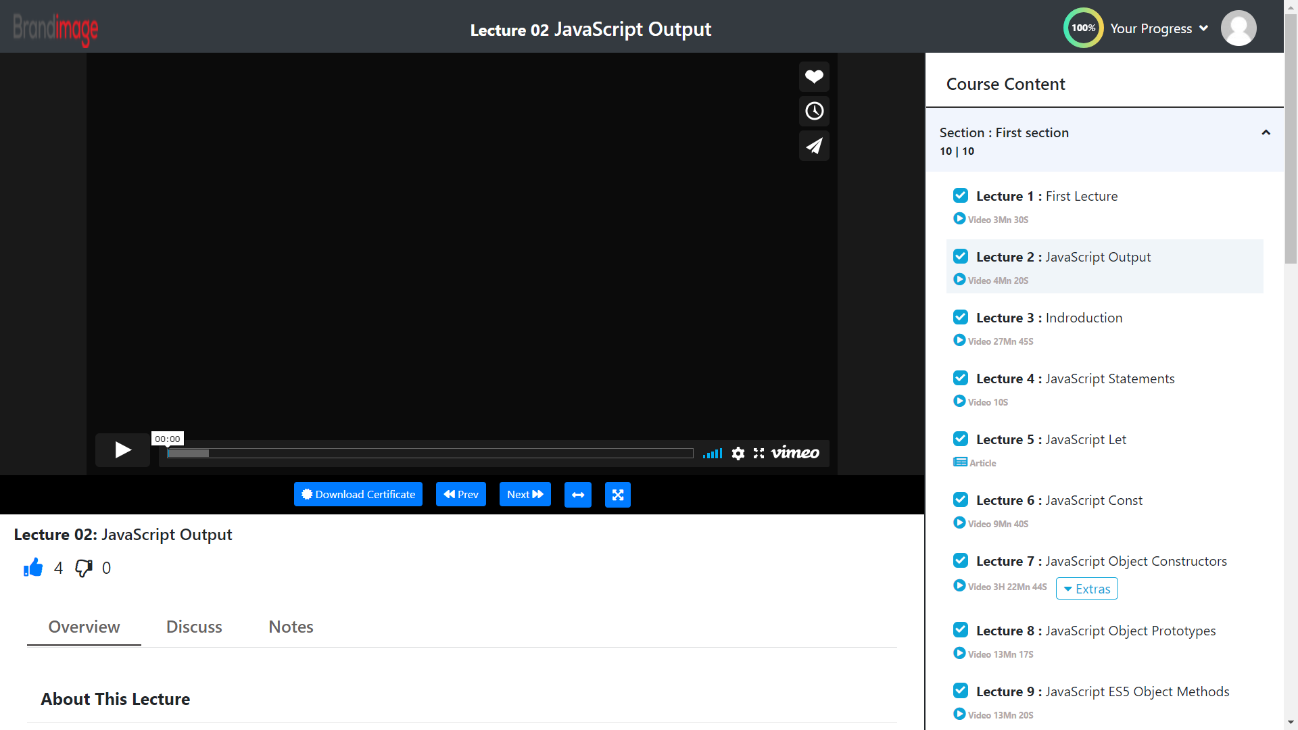1298x730 pixels.
Task: Collapse the First section chevron
Action: 1266,132
